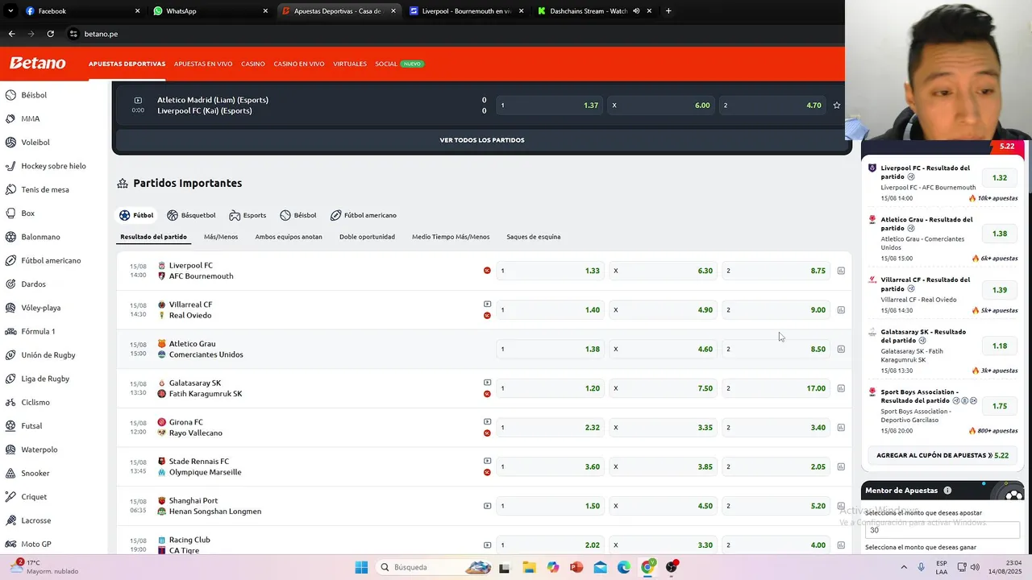Reload the betano.pe page
Viewport: 1032px width, 580px height.
pos(50,34)
